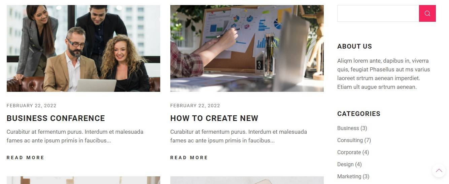Select the Consulting (7) category
The width and height of the screenshot is (449, 184).
[x=354, y=140]
